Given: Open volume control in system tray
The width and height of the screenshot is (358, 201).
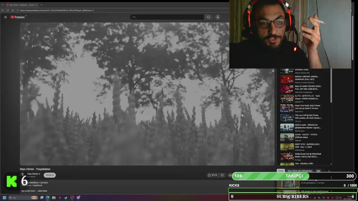Looking at the screenshot, I should 341,198.
